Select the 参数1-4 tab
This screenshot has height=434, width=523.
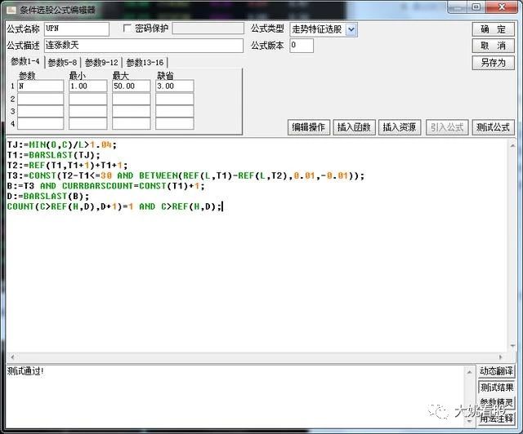(25, 62)
